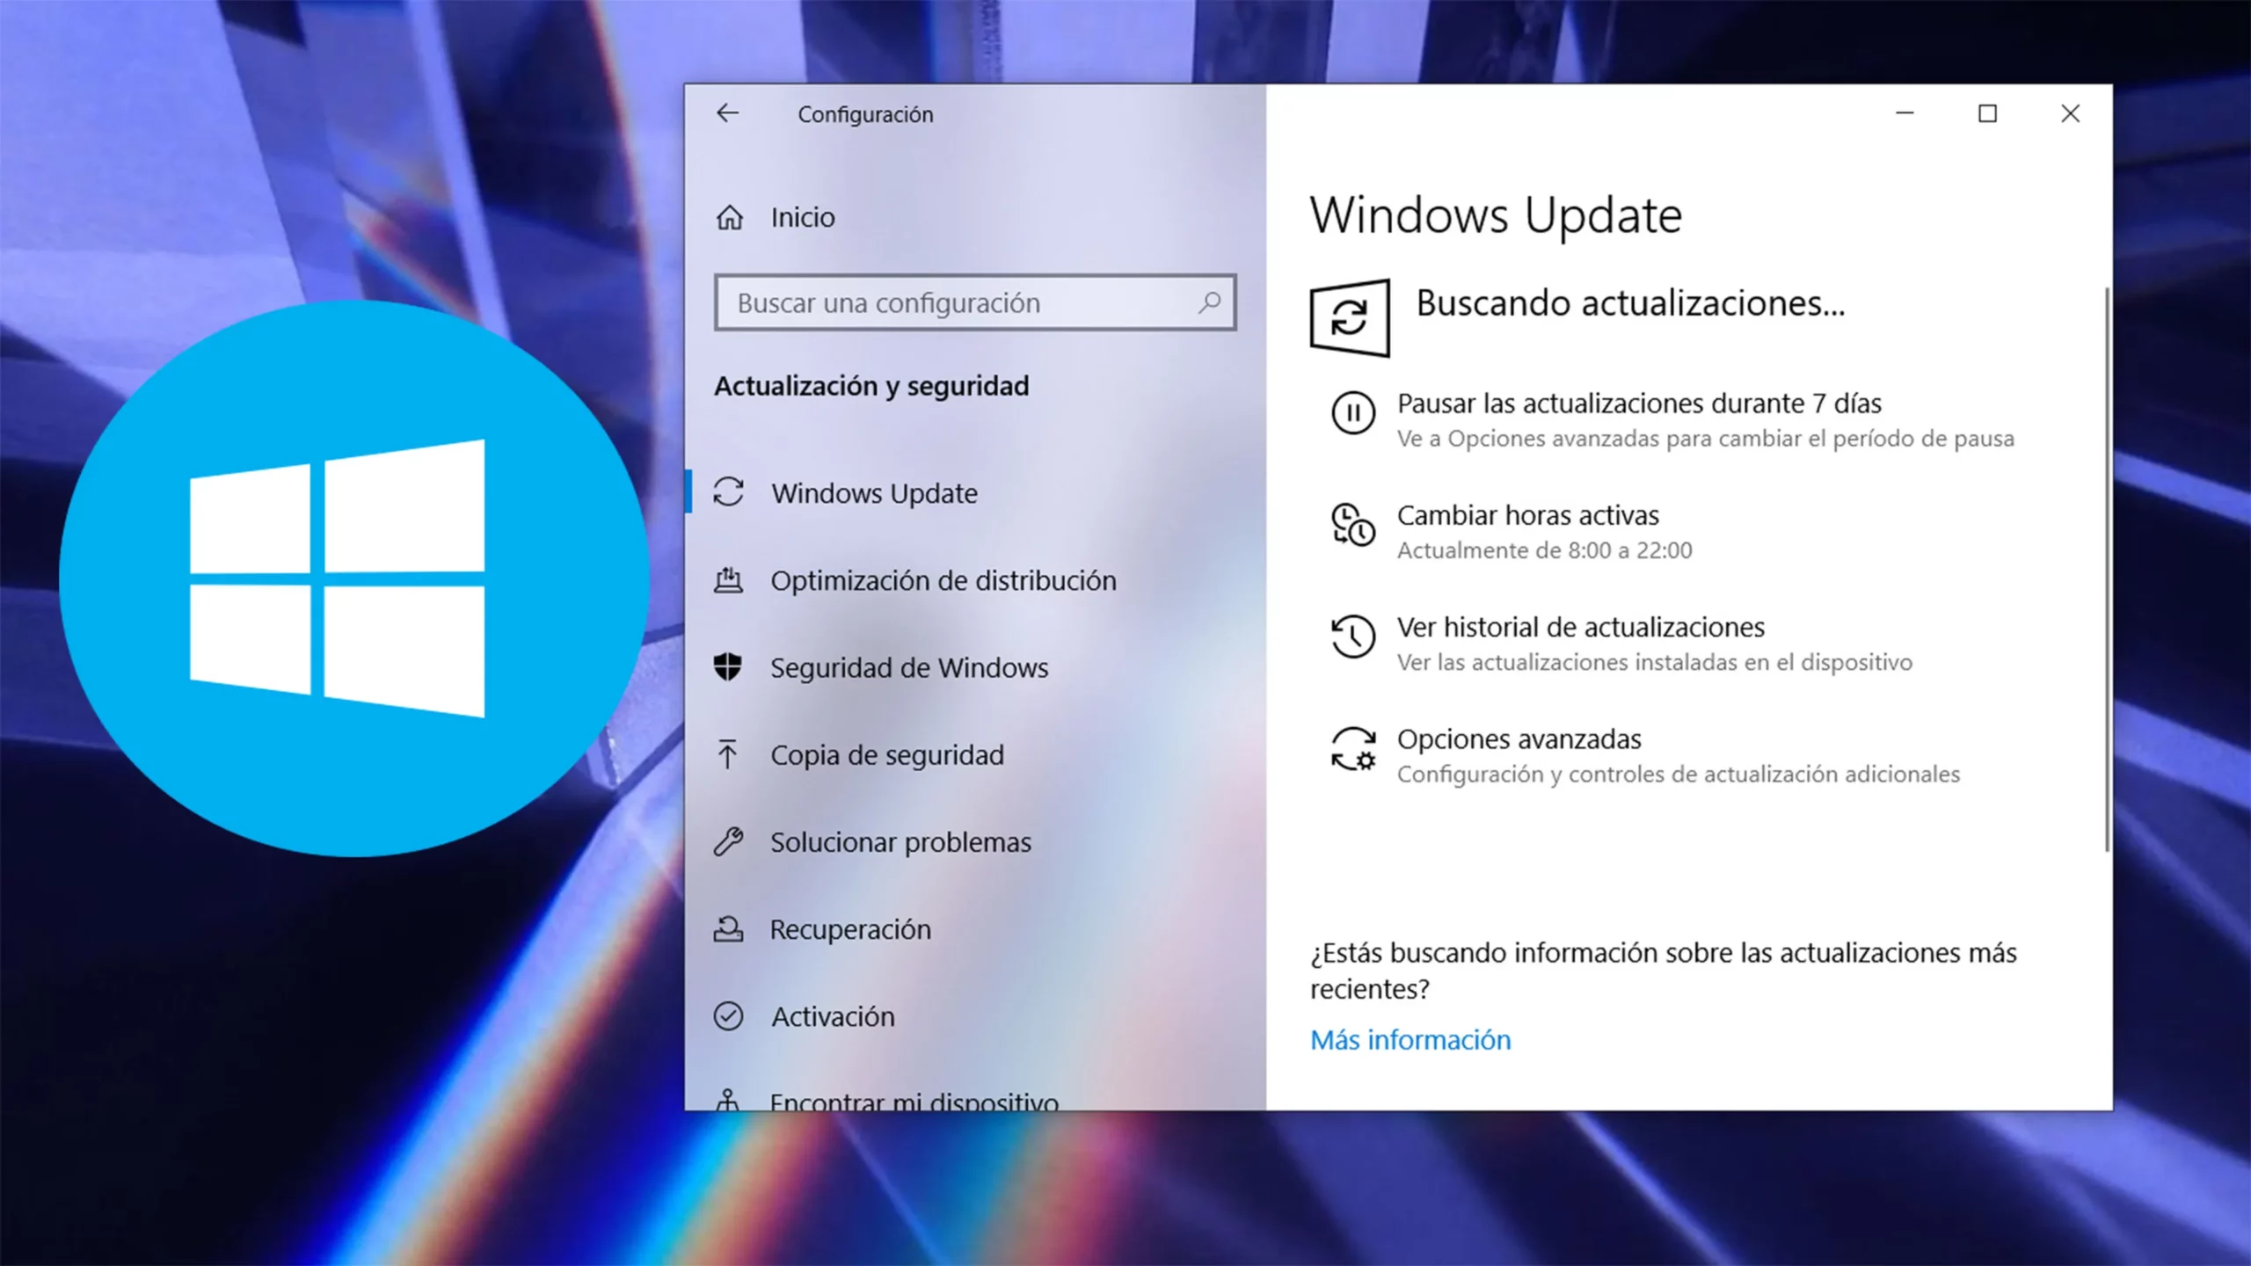Click the Activación checkmark icon
2251x1266 pixels.
click(728, 1016)
